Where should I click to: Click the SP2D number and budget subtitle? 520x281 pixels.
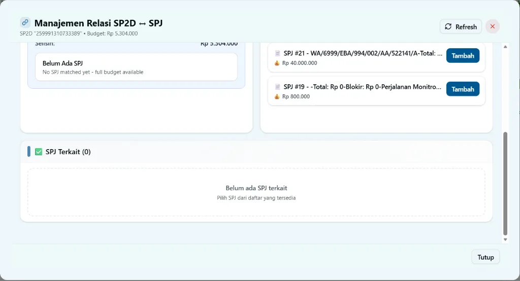pos(79,33)
